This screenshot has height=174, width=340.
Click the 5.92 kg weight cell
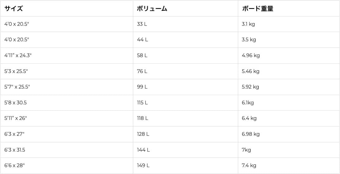(289, 87)
